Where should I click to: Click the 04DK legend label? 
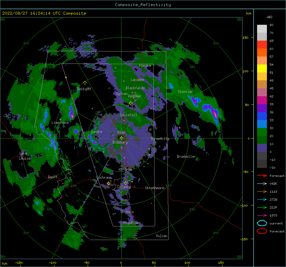click(273, 184)
